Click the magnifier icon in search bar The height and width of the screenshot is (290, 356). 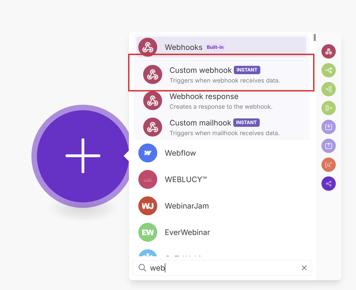pos(142,268)
